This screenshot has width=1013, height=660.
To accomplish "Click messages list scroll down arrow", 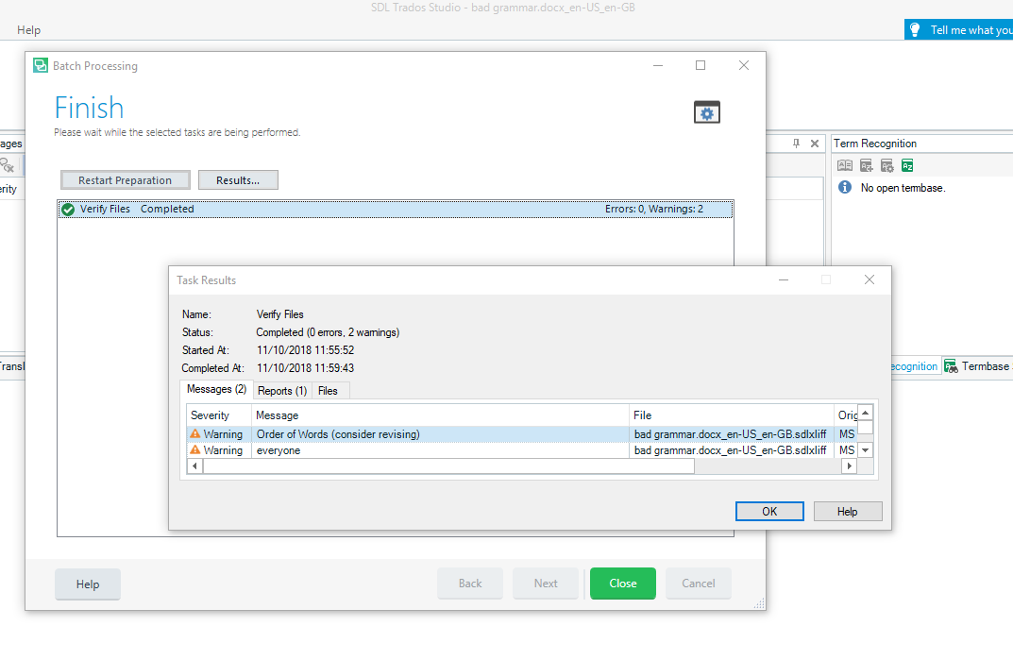I will pos(865,449).
